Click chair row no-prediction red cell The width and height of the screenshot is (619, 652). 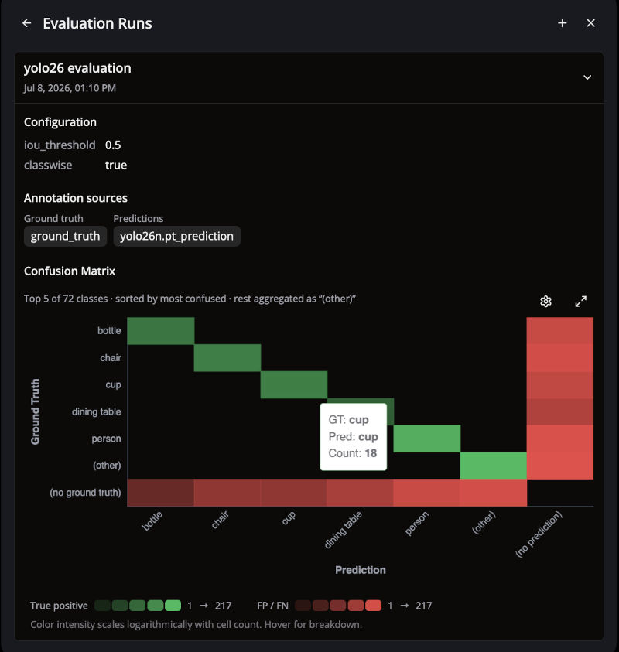[560, 357]
